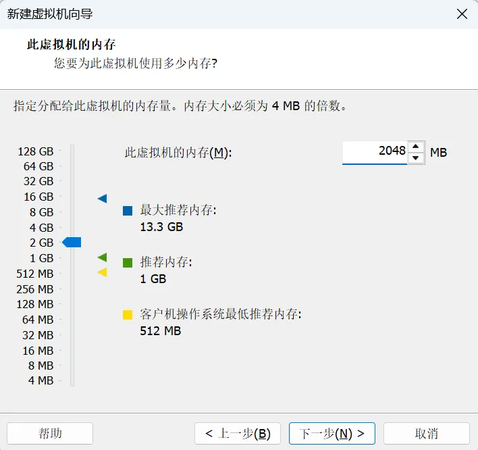478x450 pixels.
Task: Select the 128 MB scale label
Action: click(x=34, y=304)
